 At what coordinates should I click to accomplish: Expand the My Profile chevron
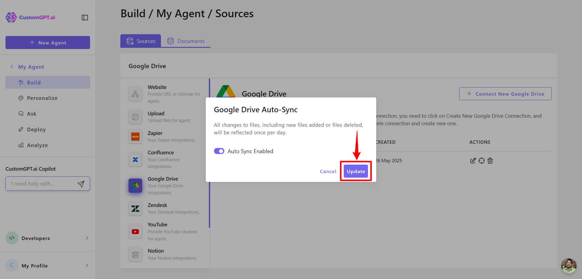(87, 265)
